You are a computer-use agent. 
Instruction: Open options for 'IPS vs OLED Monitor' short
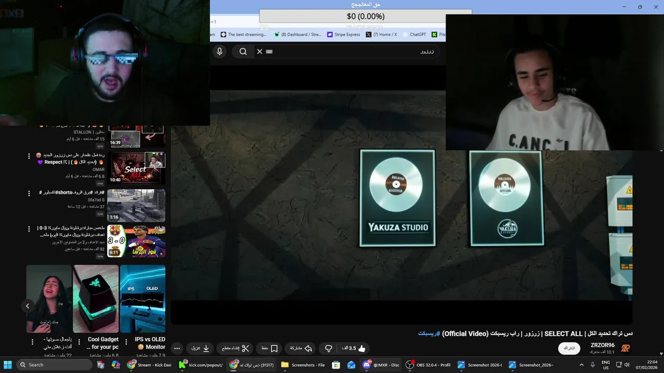pyautogui.click(x=126, y=342)
